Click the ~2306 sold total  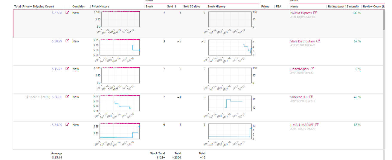click(x=176, y=157)
